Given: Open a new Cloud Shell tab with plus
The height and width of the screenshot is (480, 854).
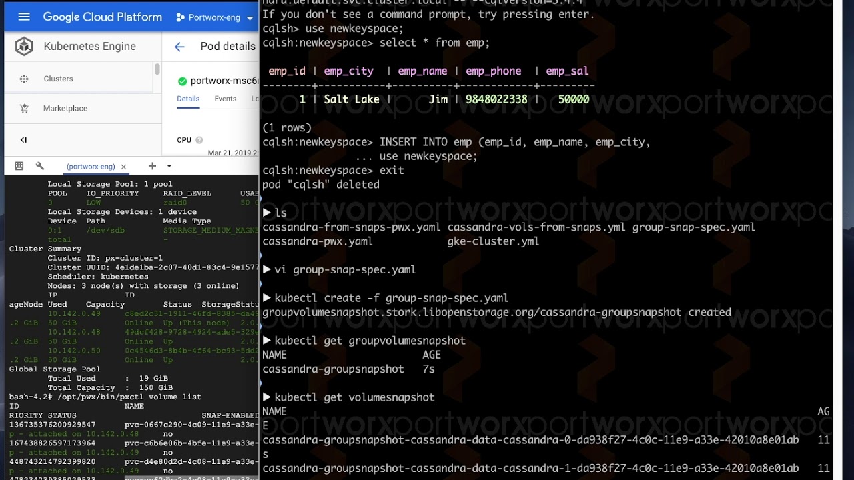Looking at the screenshot, I should [x=152, y=166].
